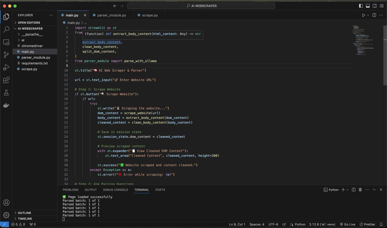Open the Manage gear menu
Image resolution: width=387 pixels, height=228 pixels.
click(x=6, y=215)
